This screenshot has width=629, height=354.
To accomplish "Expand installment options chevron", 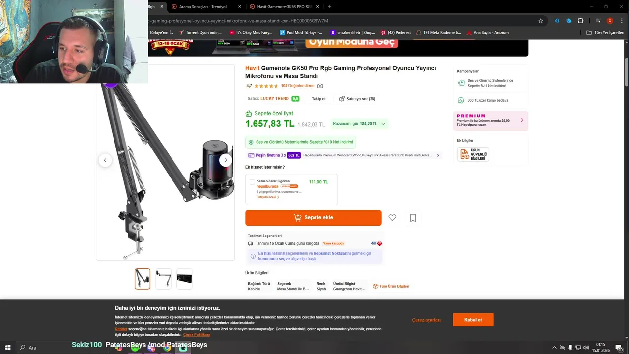I will (438, 155).
